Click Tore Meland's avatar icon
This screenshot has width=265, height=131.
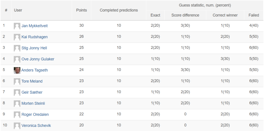[17, 82]
